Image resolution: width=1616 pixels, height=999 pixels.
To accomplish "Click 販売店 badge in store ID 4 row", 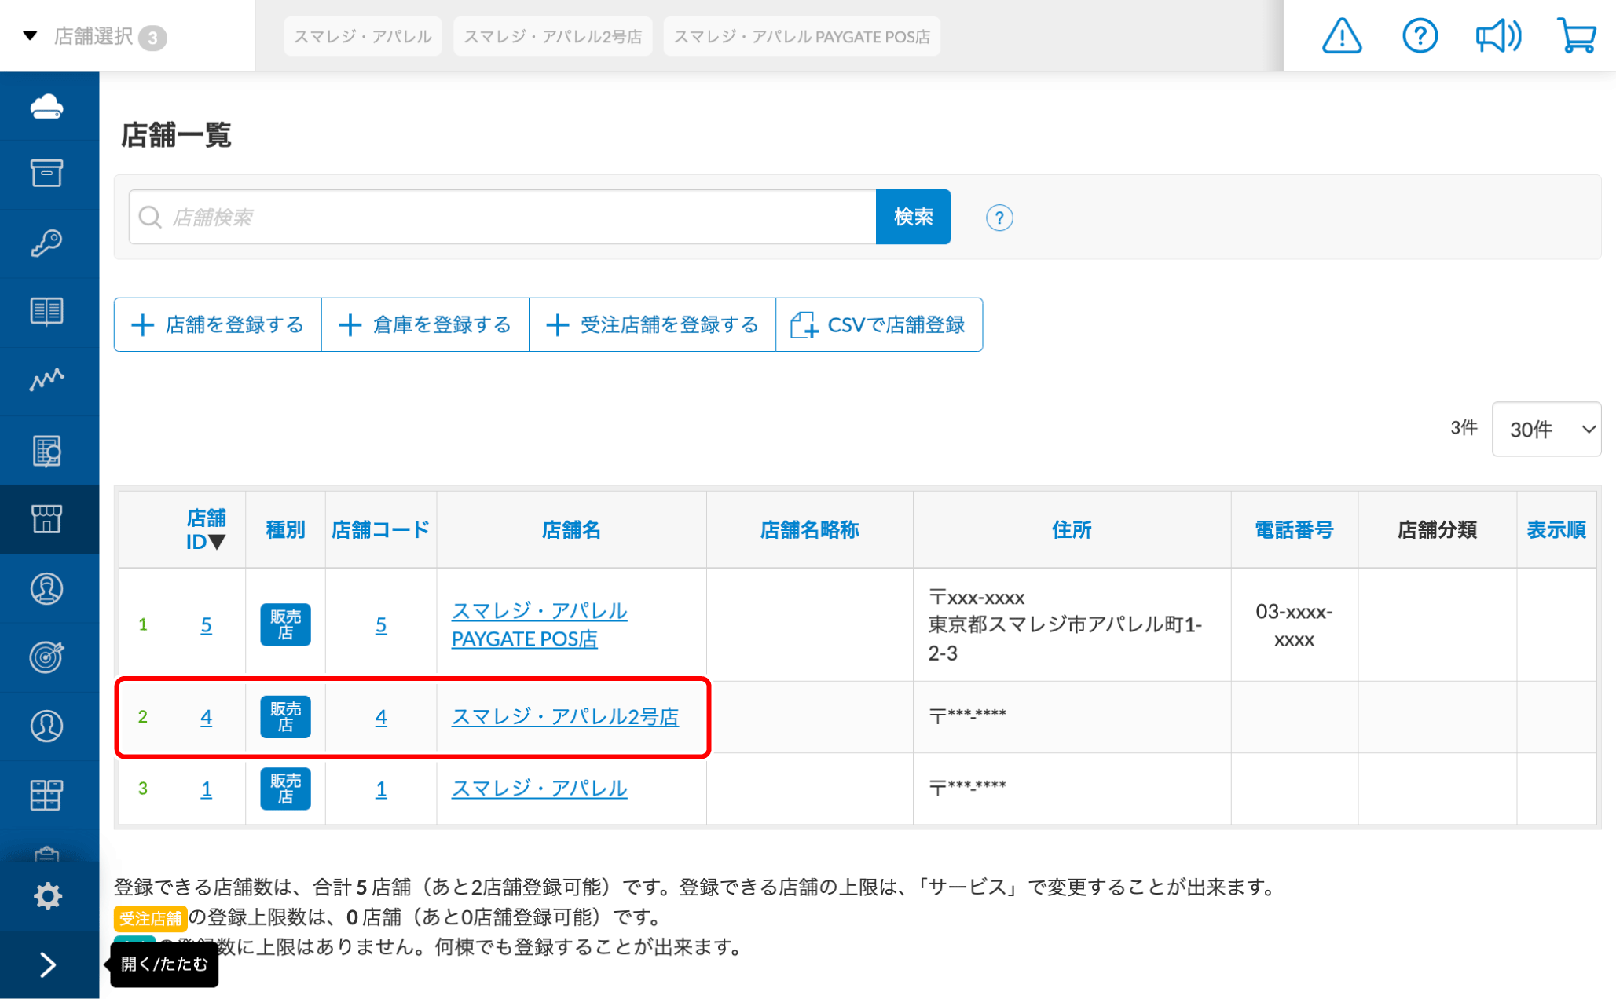I will pos(285,716).
